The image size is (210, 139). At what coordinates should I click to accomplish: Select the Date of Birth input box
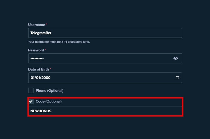point(105,78)
